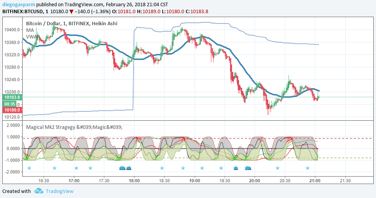
Task: Click the 10200.0 price axis label
Action: click(x=12, y=92)
